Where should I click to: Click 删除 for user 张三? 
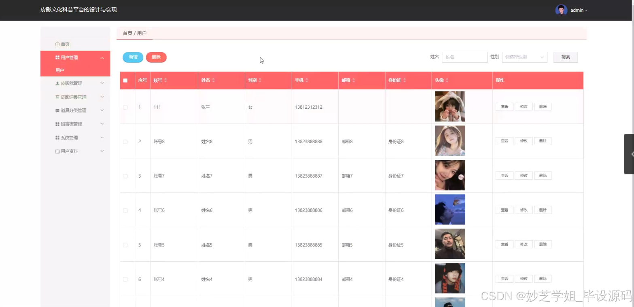543,107
